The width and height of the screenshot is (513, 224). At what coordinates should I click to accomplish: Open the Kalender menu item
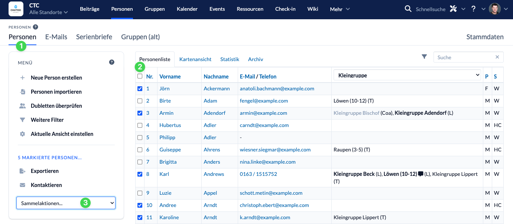point(187,9)
